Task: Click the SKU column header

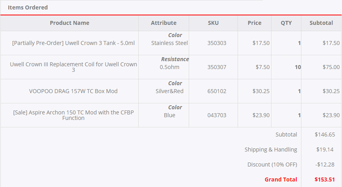Action: pos(213,23)
